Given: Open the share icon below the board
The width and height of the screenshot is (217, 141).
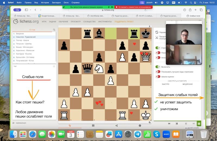Looking at the screenshot, I should point(116,126).
